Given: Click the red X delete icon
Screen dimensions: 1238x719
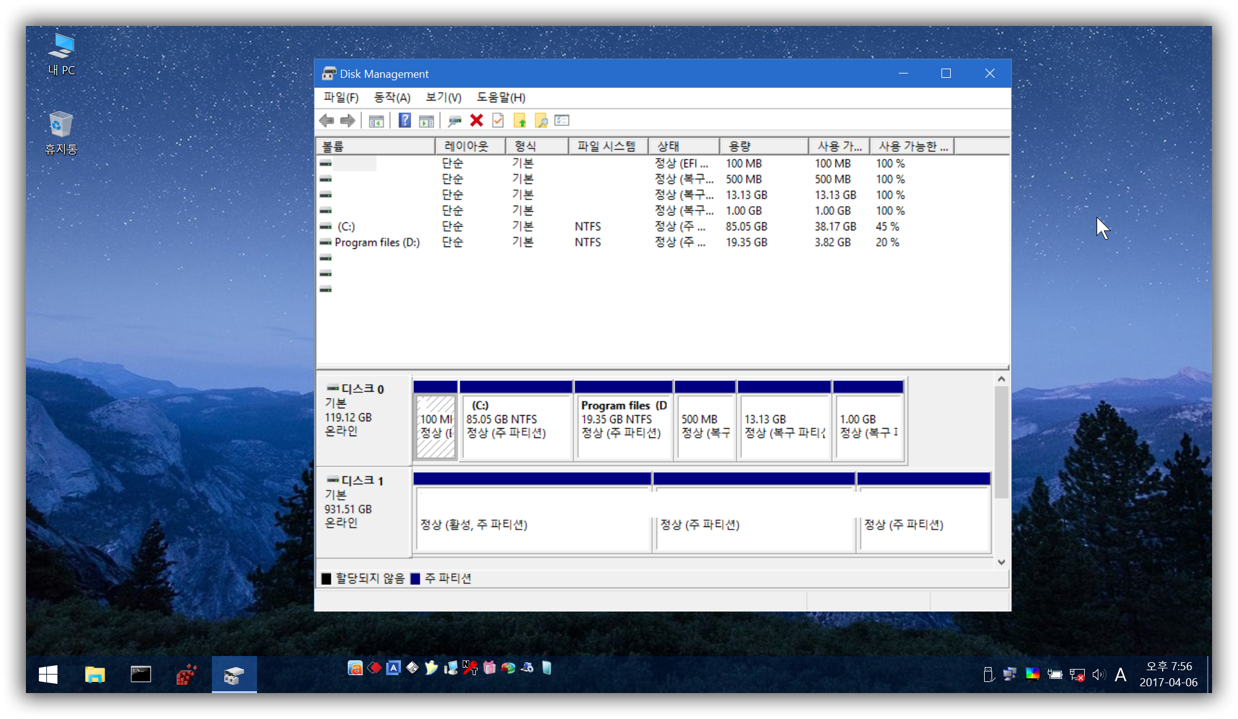Looking at the screenshot, I should [476, 120].
